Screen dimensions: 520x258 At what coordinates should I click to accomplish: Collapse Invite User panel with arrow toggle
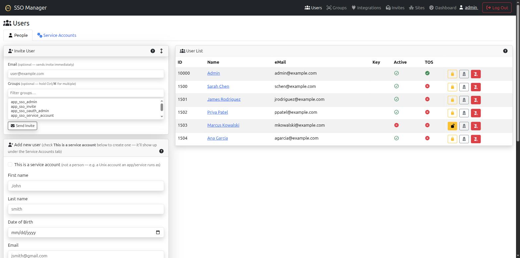(162, 51)
